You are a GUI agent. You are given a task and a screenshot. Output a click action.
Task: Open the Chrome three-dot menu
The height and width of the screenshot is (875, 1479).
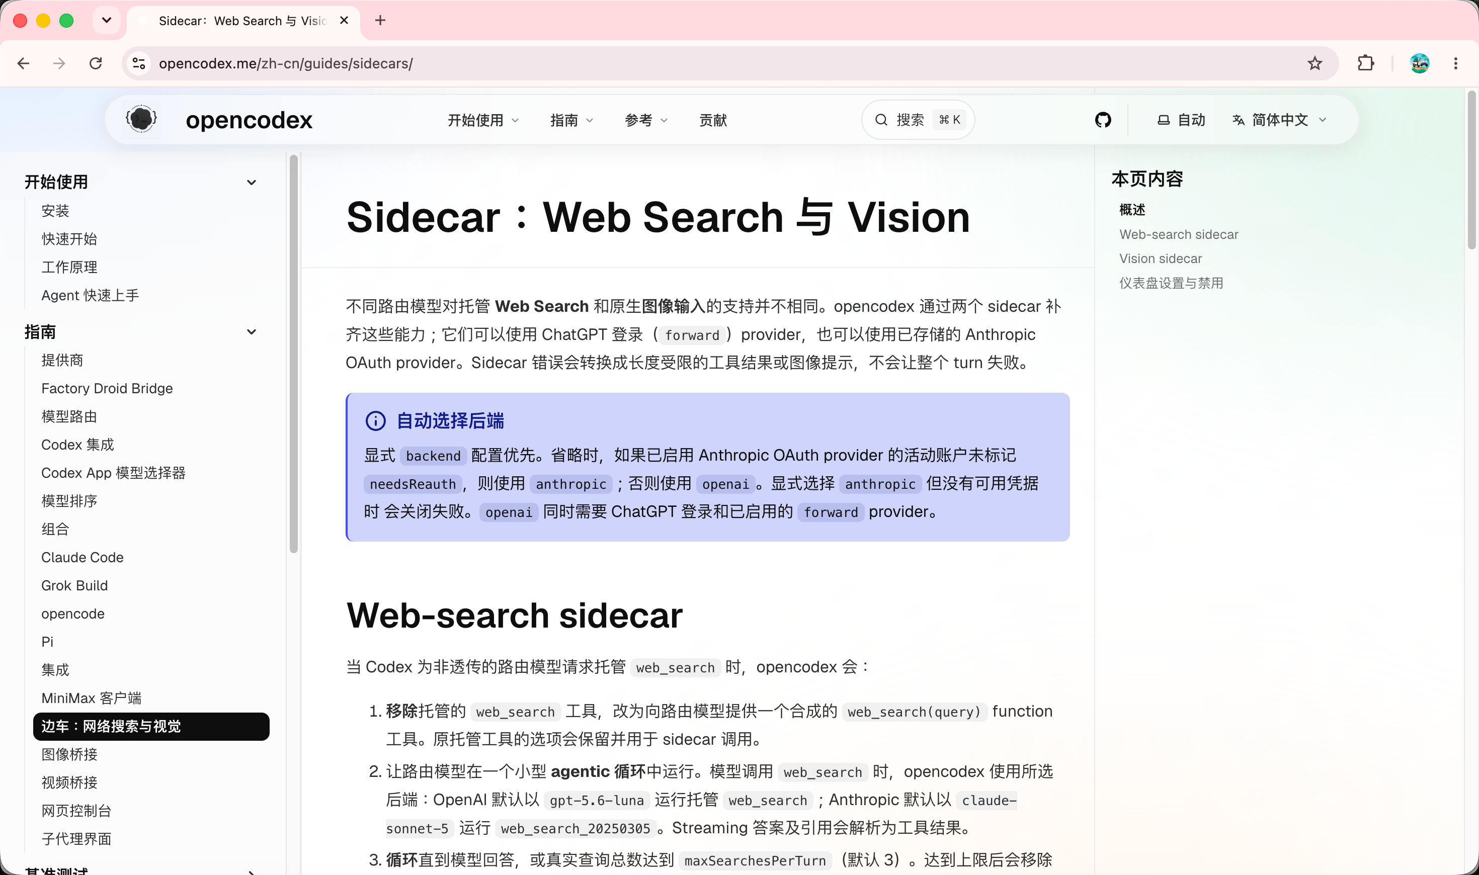[x=1455, y=63]
